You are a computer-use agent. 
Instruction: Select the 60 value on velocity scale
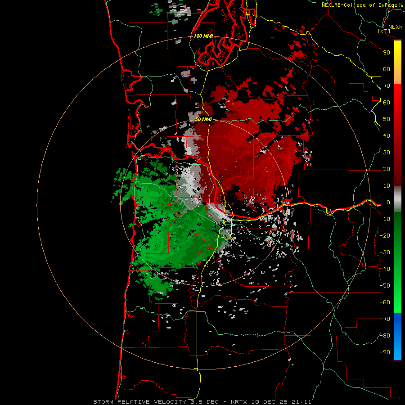(387, 102)
